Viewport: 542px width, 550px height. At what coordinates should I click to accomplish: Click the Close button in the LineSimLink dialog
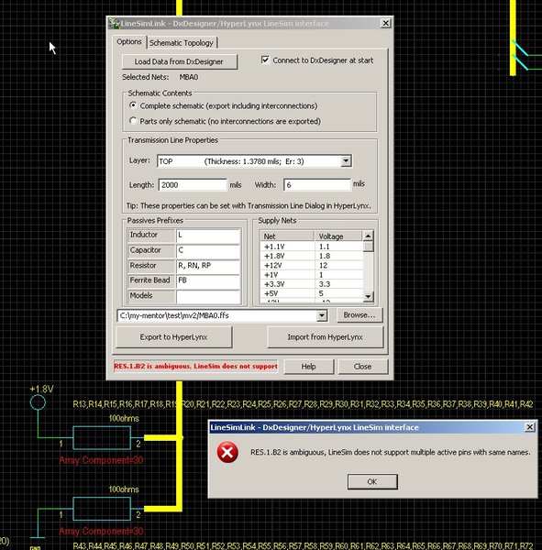363,367
